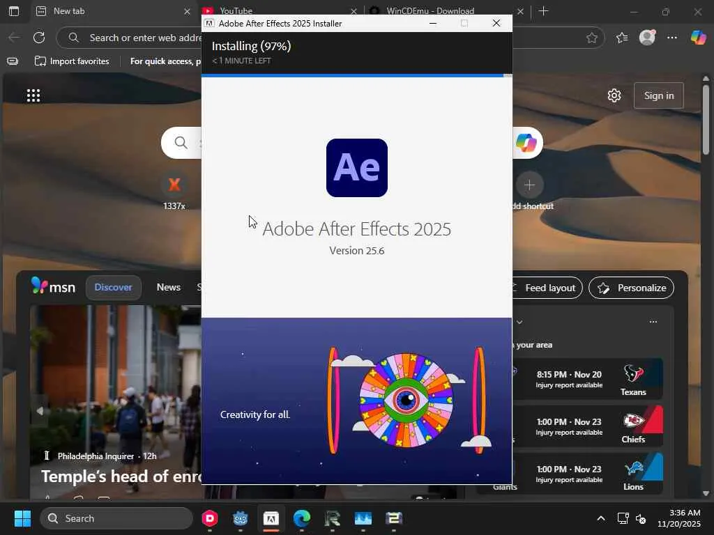
Task: Open the blue waveform app in taskbar
Action: pos(363,518)
